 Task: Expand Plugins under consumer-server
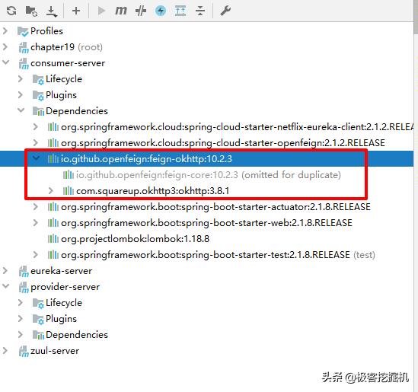[x=21, y=95]
